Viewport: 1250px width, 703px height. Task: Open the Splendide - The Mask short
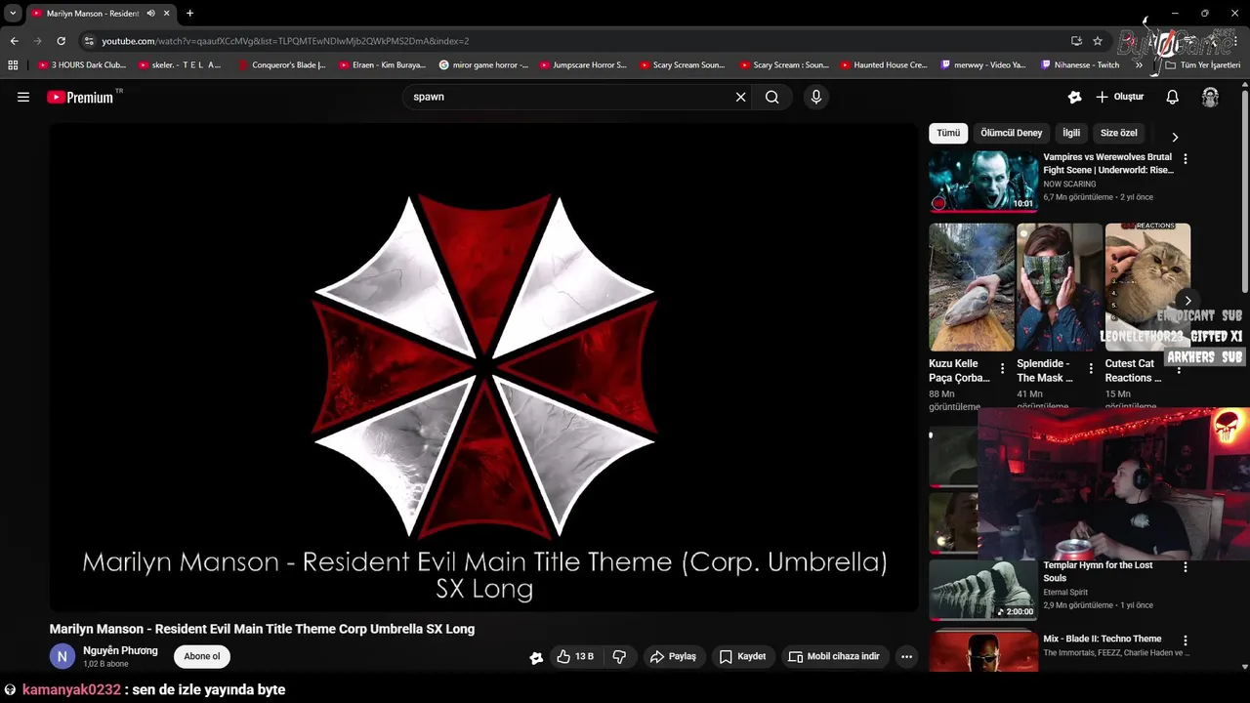point(1059,287)
